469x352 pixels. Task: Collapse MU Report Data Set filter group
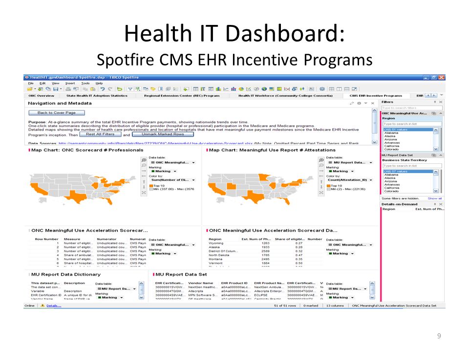(441, 155)
